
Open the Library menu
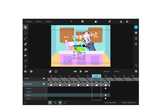coord(39,22)
